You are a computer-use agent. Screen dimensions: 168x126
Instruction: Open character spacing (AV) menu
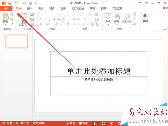pos(64,19)
